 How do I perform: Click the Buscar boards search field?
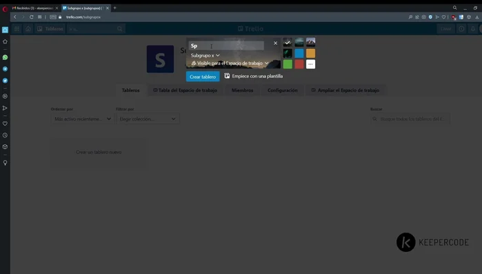(x=410, y=119)
